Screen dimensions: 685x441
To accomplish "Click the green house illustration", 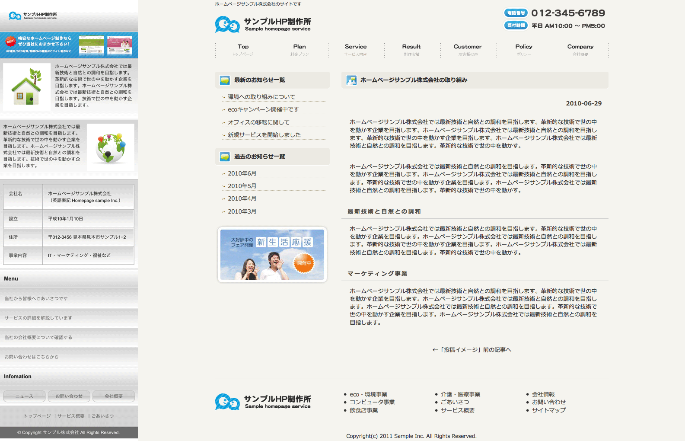I will coord(27,87).
